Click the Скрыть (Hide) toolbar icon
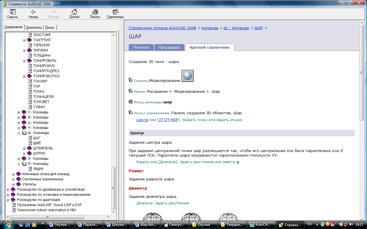This screenshot has width=367, height=229. pos(12,12)
